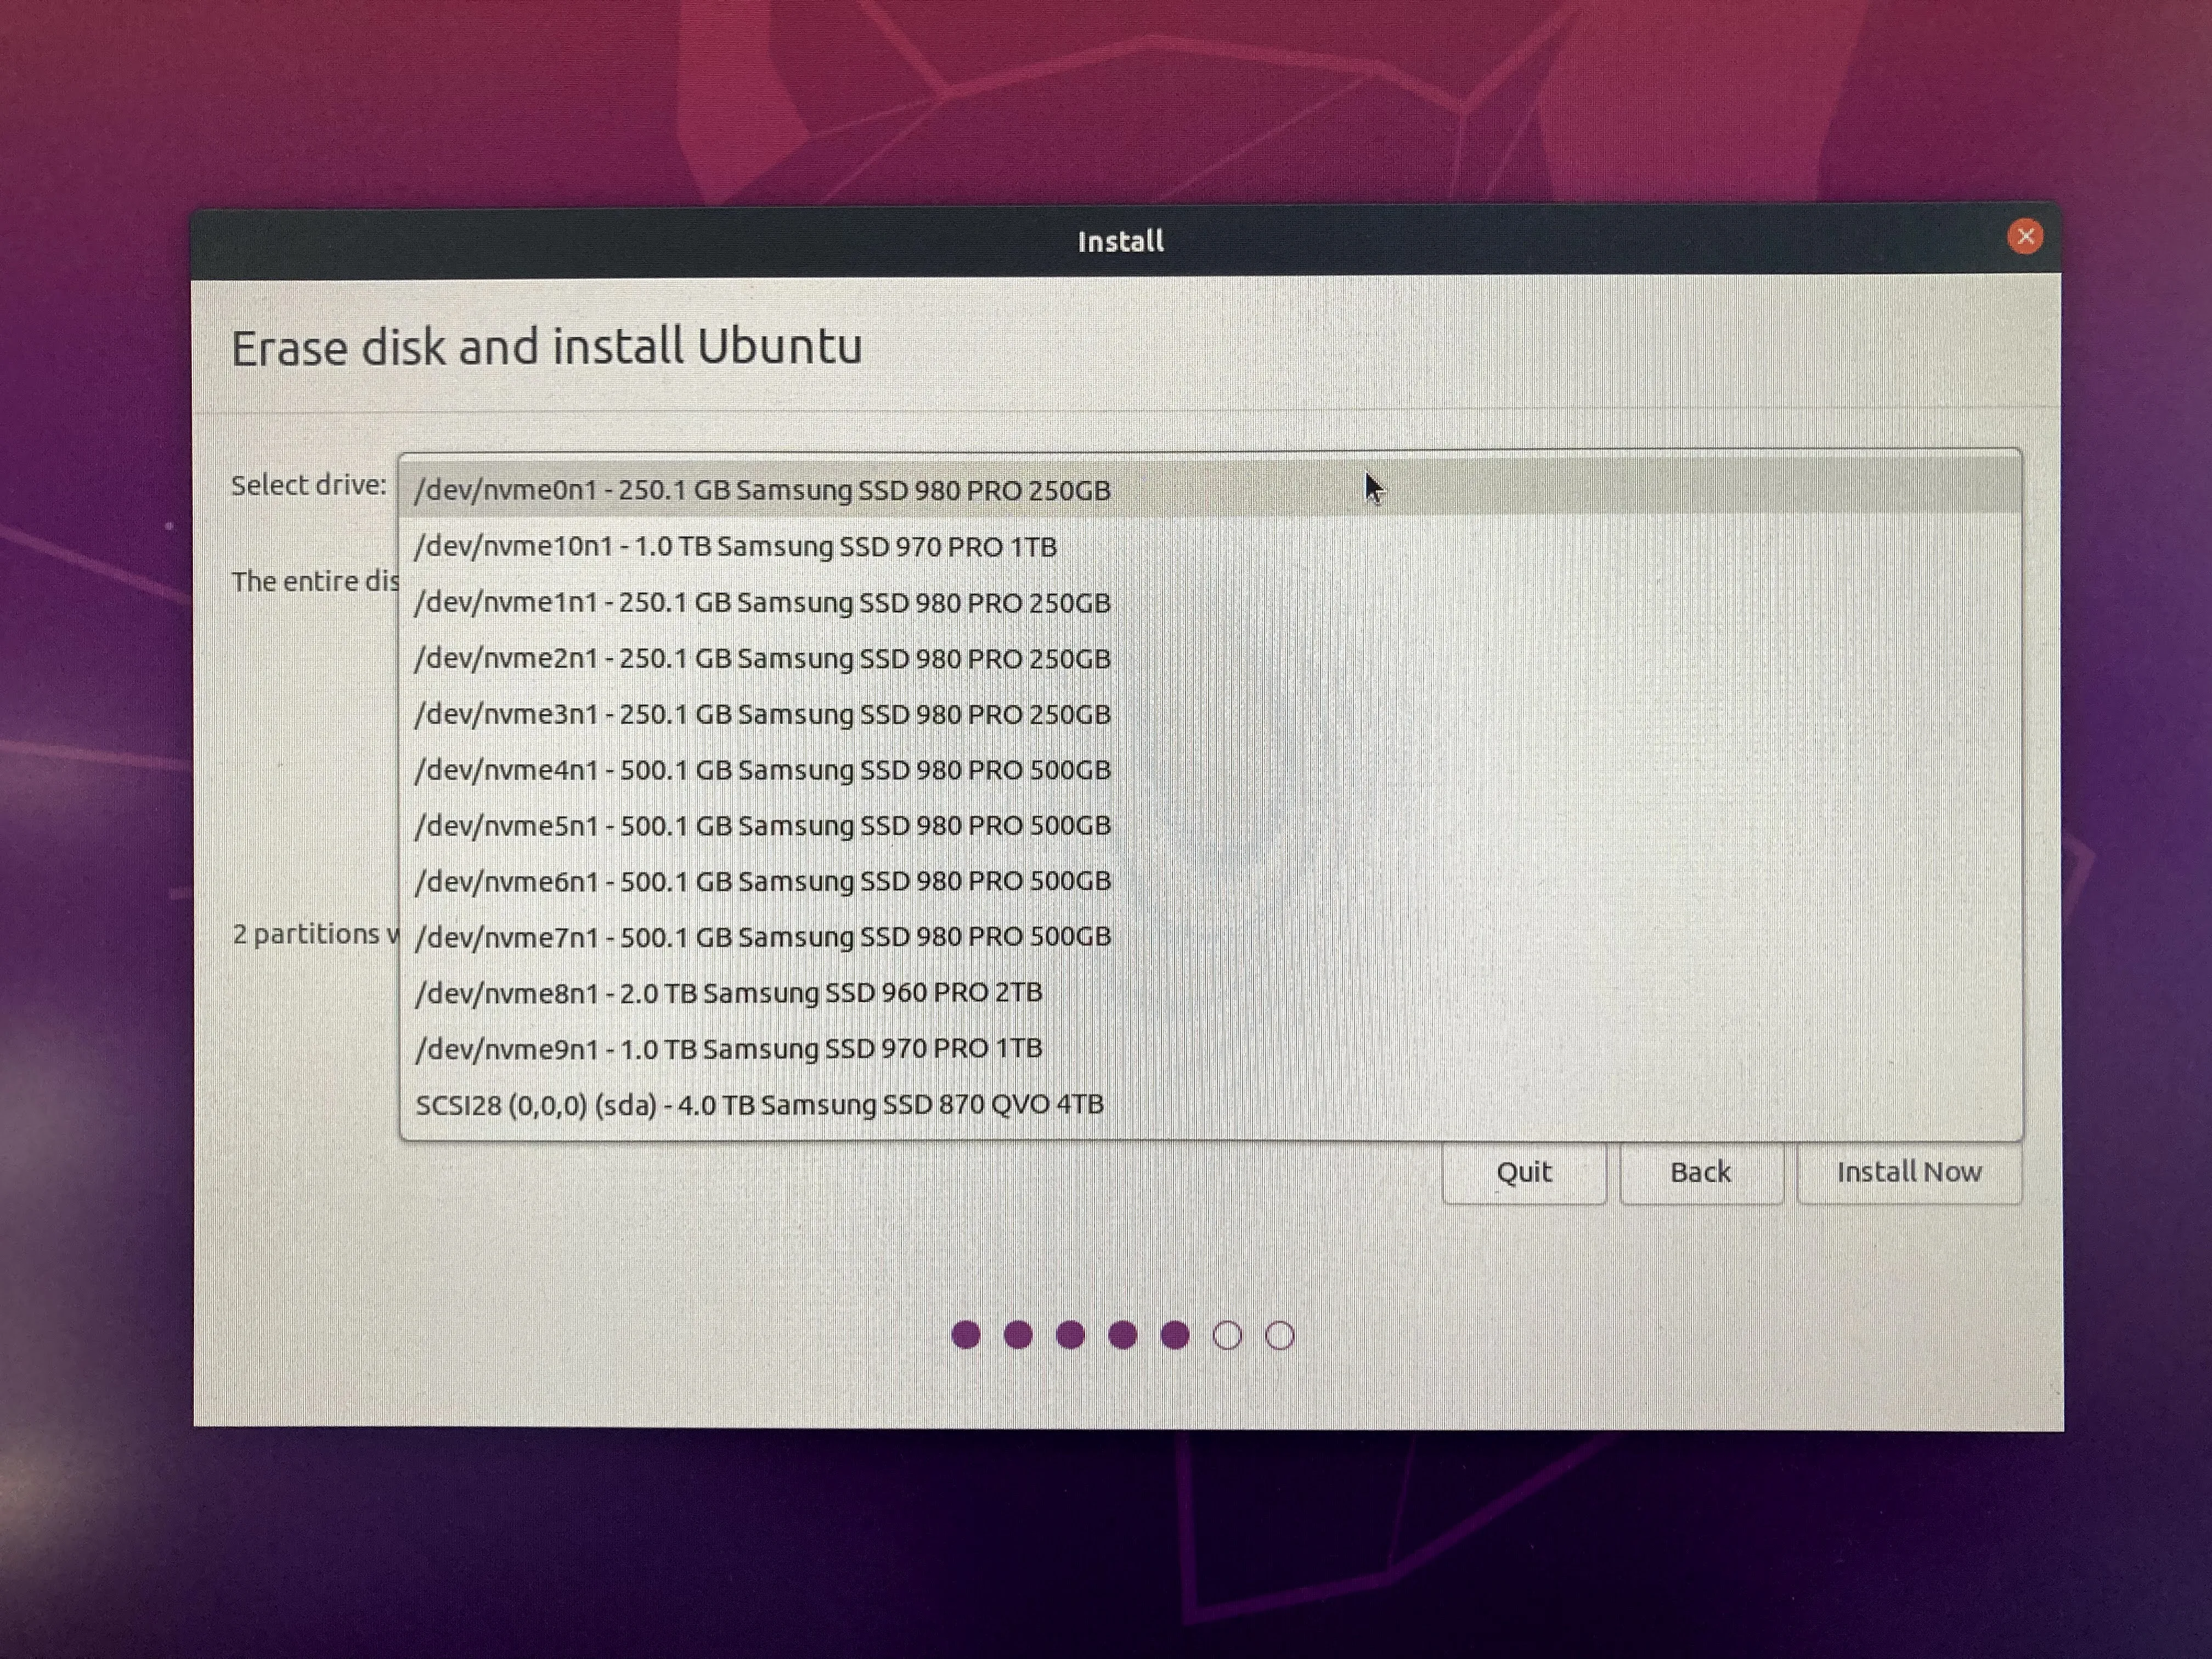Close the Install window
This screenshot has height=1659, width=2212.
click(x=2025, y=237)
